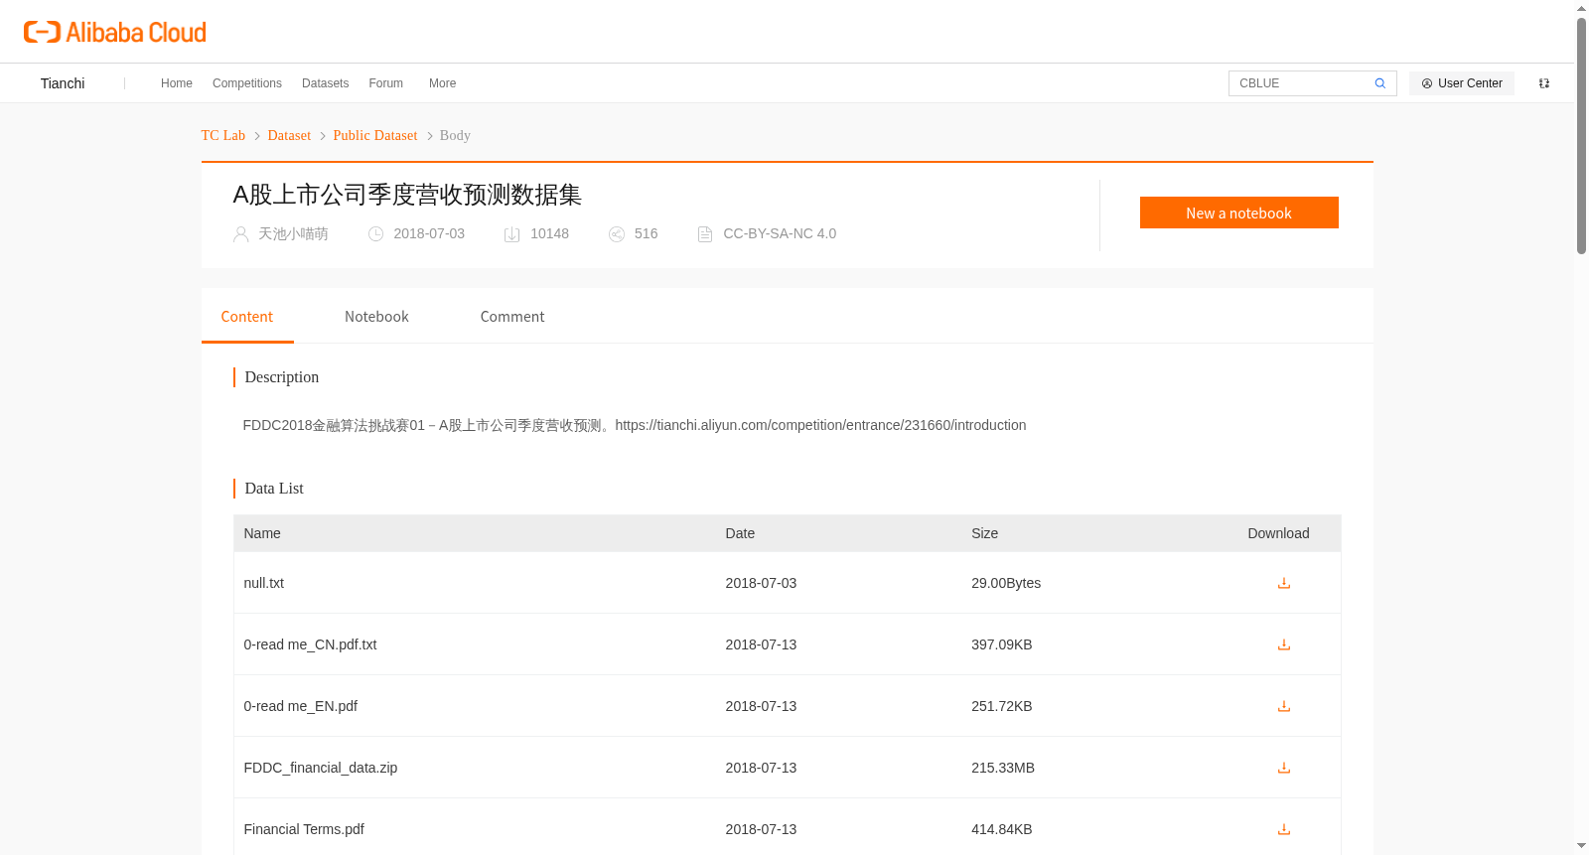Viewport: 1589px width, 855px height.
Task: Open Competitions navigation item
Action: (247, 83)
